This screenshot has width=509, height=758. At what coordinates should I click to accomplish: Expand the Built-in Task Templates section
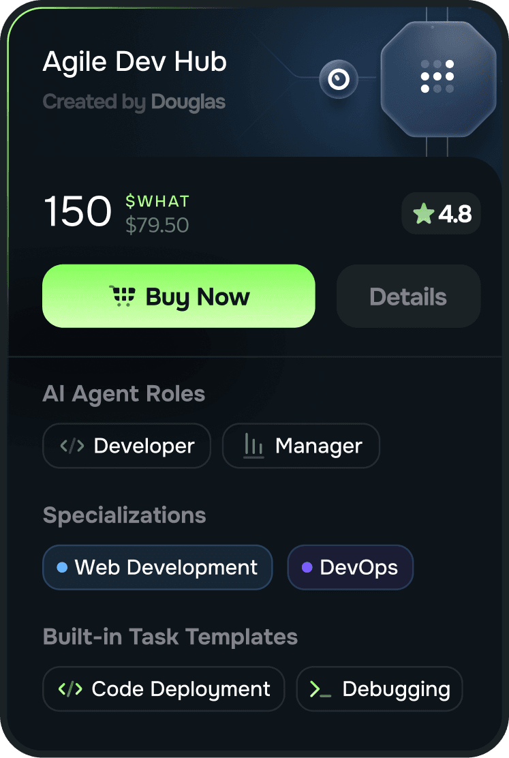170,637
